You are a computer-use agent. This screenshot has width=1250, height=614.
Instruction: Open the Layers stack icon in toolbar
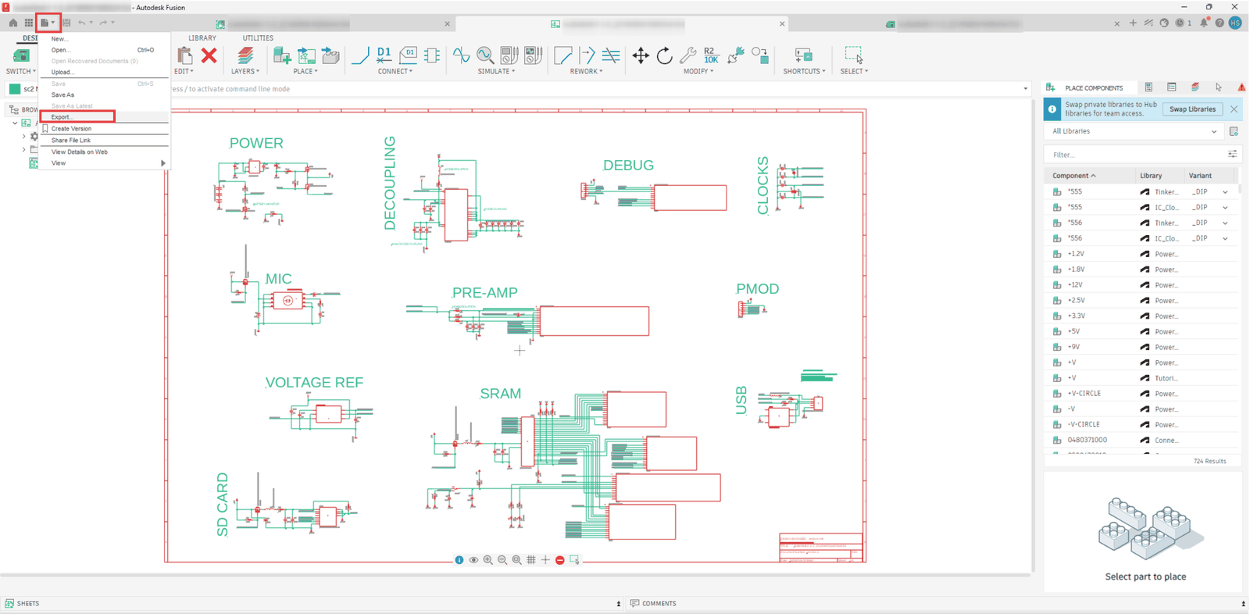(x=245, y=55)
